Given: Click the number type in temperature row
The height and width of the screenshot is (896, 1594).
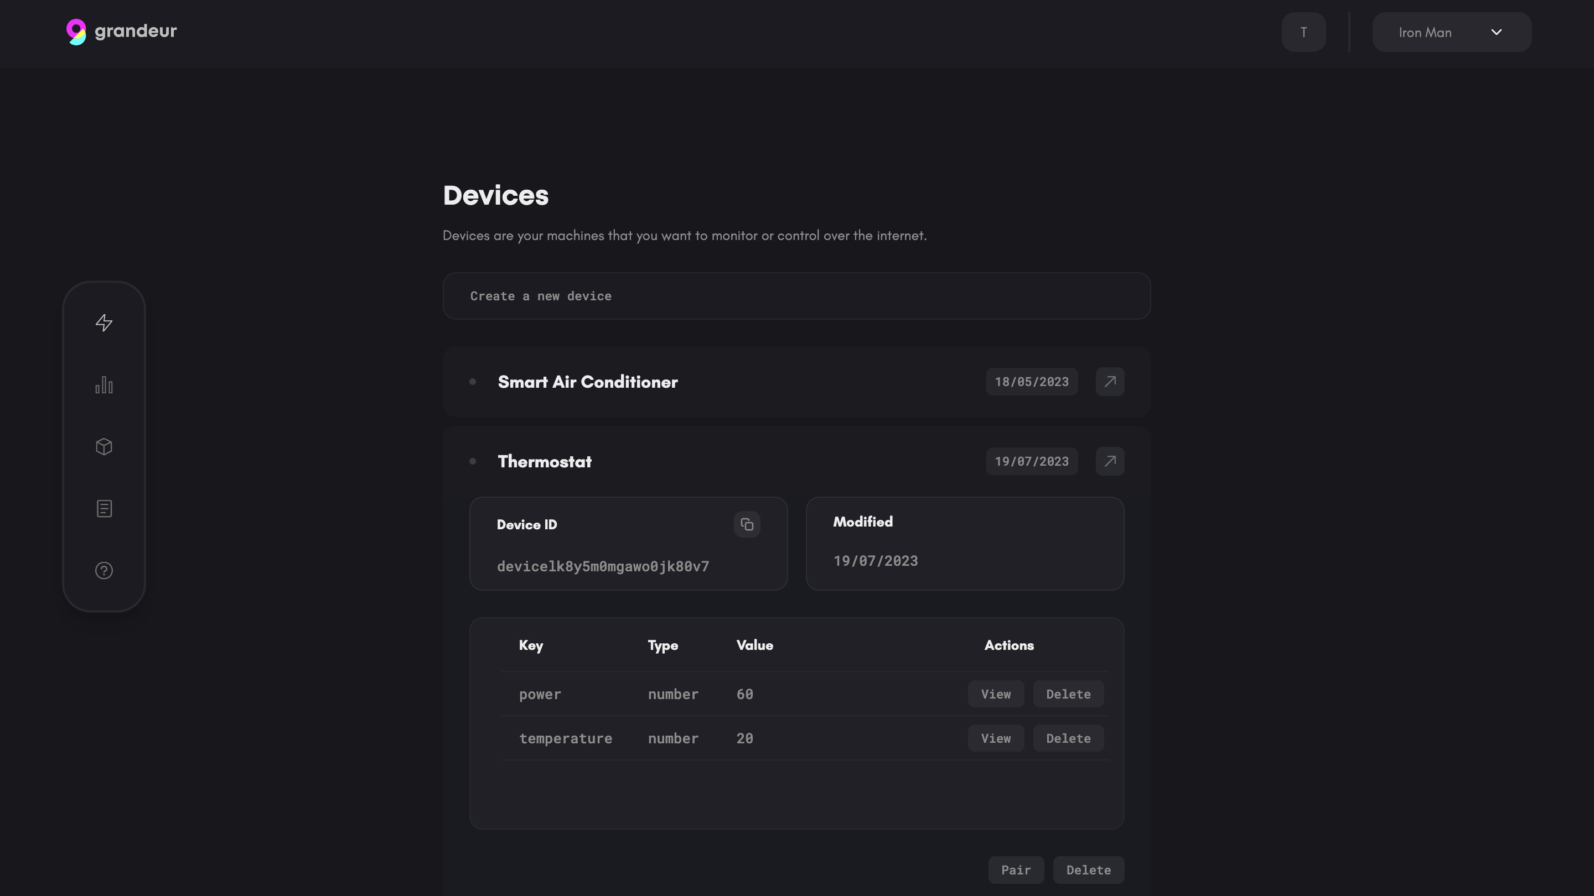Looking at the screenshot, I should tap(672, 738).
